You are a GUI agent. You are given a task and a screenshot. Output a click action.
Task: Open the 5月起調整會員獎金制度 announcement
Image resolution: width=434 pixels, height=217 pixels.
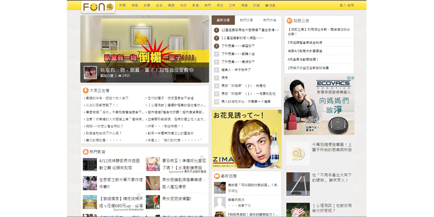(305, 42)
